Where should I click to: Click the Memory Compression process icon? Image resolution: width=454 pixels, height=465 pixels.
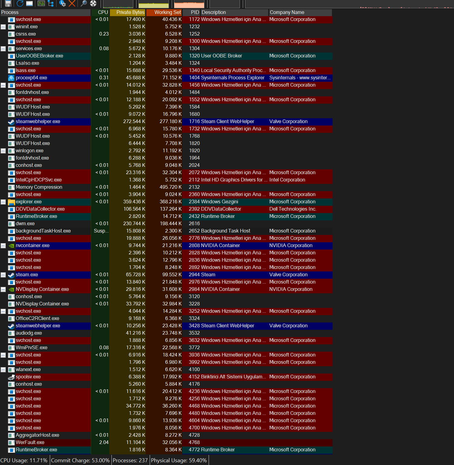(x=11, y=187)
